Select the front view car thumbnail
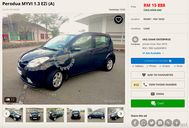The height and width of the screenshot is (128, 189). [x=35, y=115]
